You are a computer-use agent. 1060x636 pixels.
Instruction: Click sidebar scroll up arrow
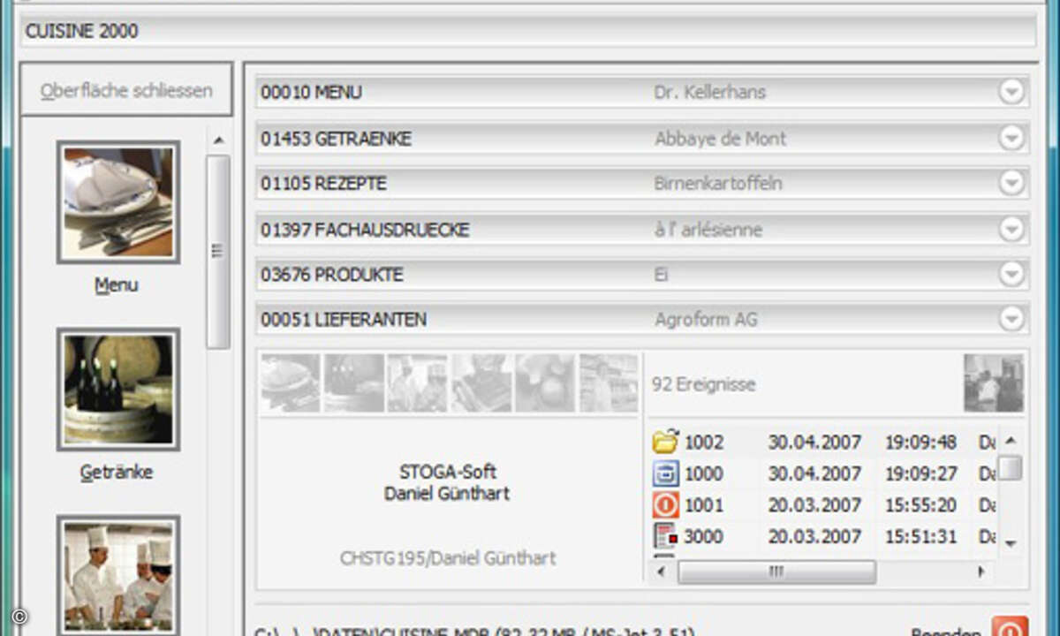[x=218, y=140]
